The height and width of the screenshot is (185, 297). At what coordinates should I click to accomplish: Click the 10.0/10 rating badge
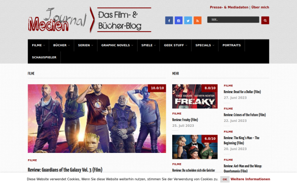click(157, 88)
